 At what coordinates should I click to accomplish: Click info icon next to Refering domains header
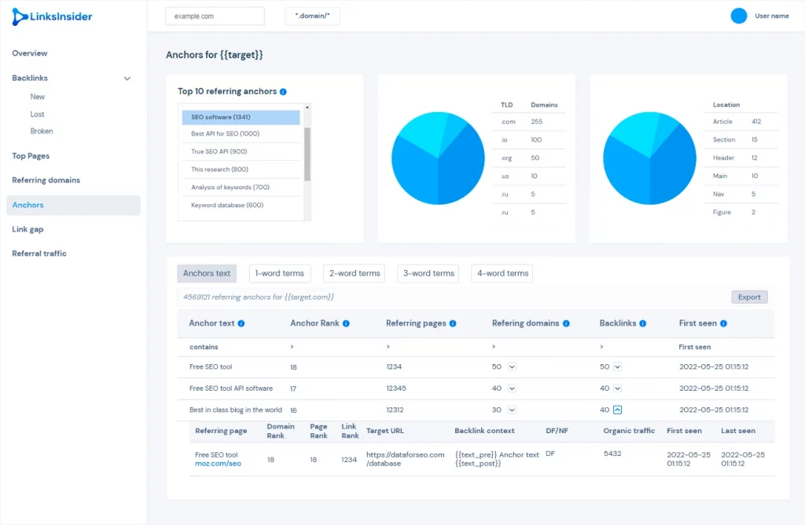pyautogui.click(x=566, y=323)
